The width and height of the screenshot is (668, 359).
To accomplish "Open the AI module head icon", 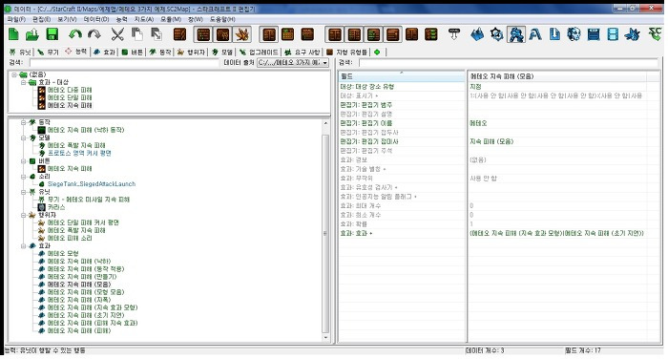I will click(574, 34).
